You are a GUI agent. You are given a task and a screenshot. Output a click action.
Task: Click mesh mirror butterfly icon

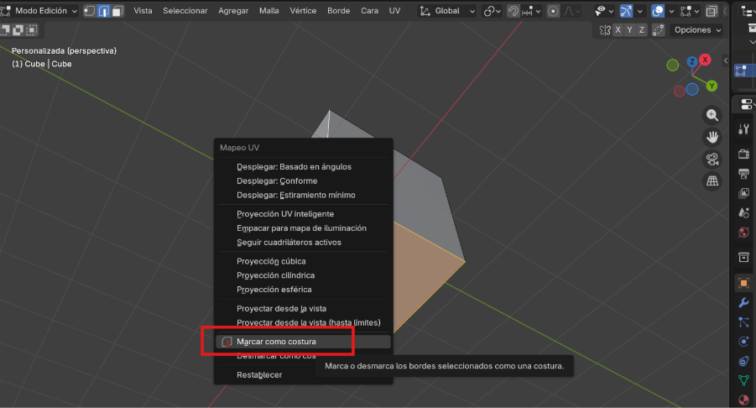605,30
